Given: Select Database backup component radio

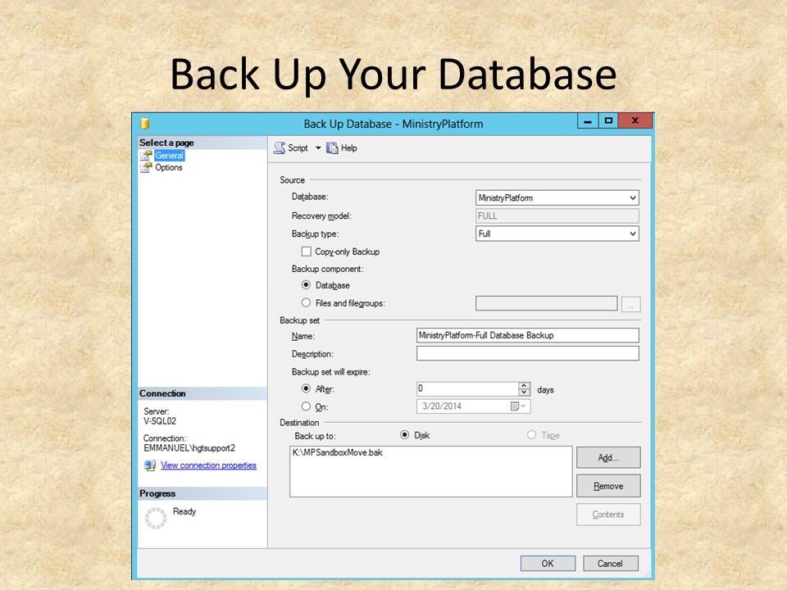Looking at the screenshot, I should [x=306, y=285].
